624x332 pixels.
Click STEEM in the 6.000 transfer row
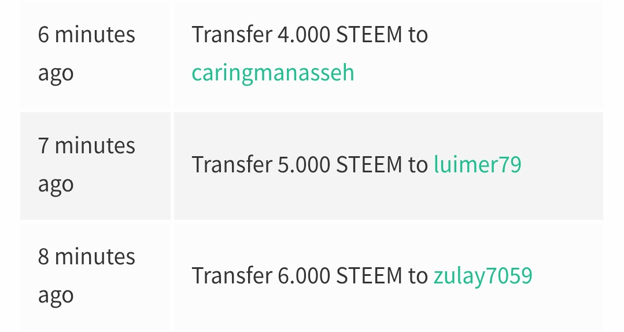370,276
